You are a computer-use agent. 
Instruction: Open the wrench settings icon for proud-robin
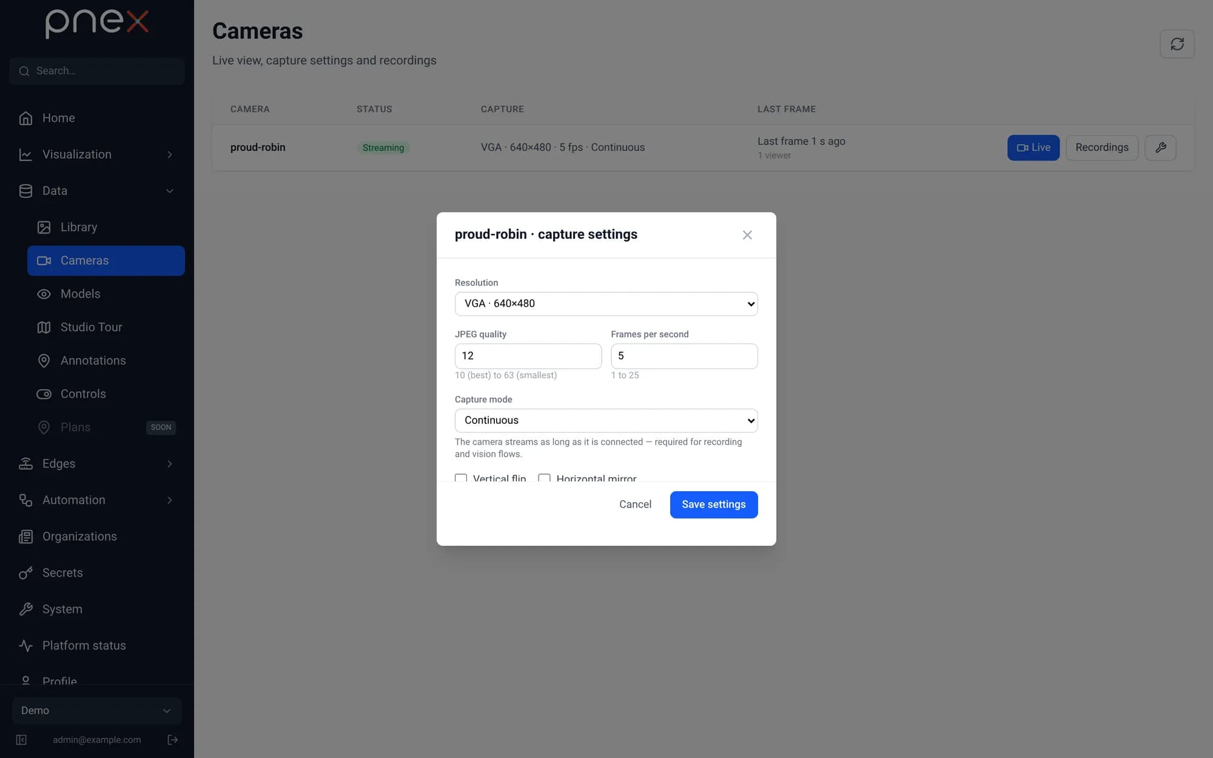[1160, 147]
